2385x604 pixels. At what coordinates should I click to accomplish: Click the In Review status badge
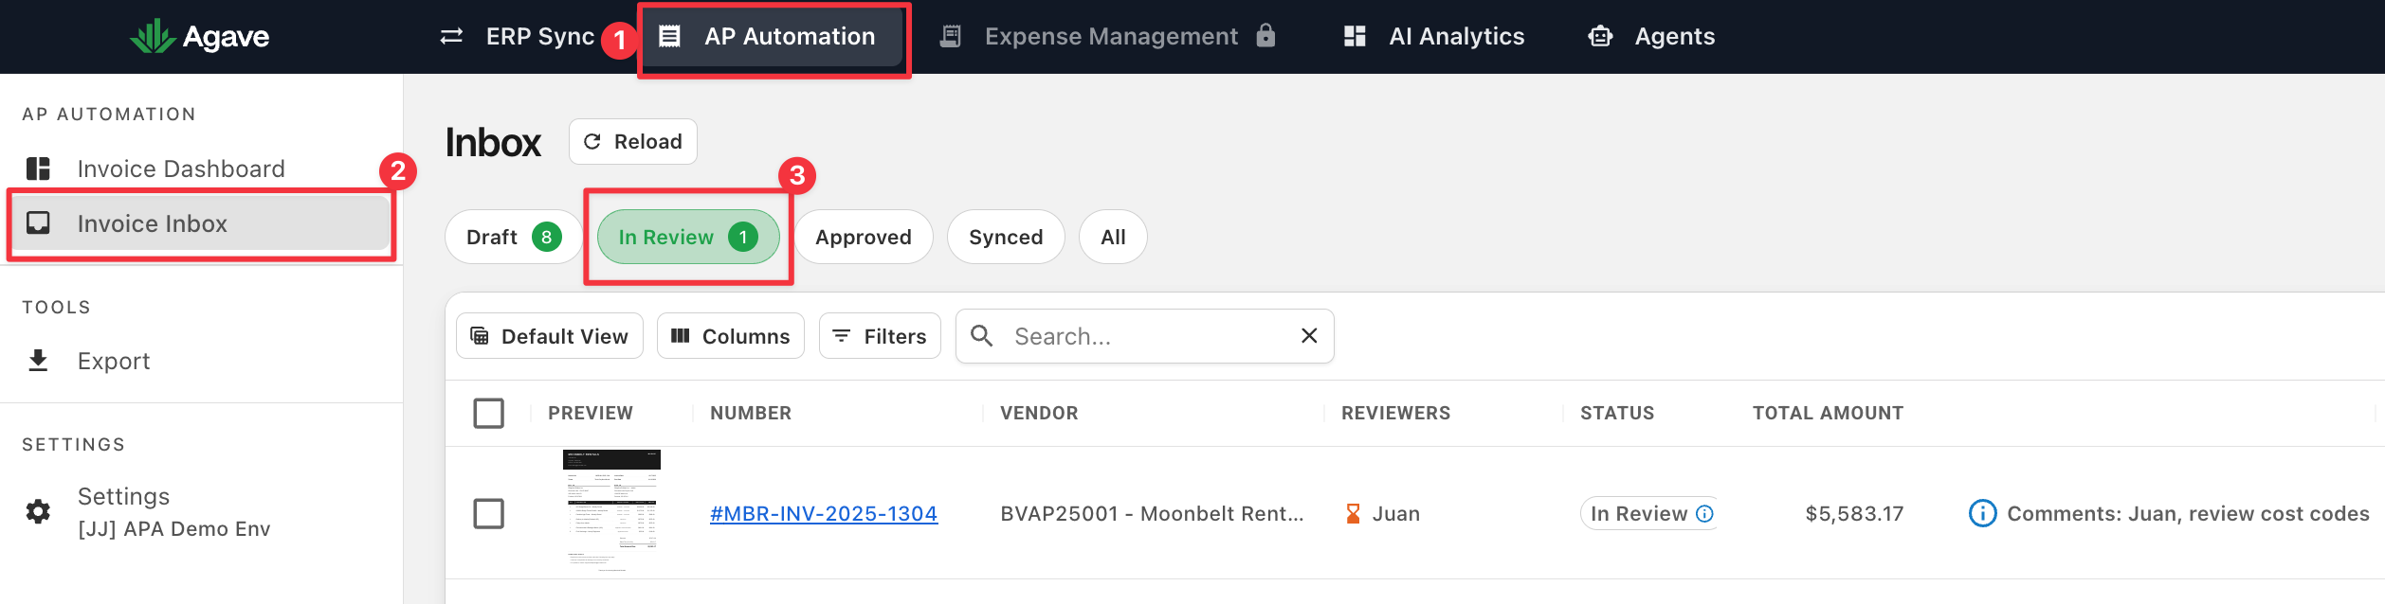point(1649,513)
